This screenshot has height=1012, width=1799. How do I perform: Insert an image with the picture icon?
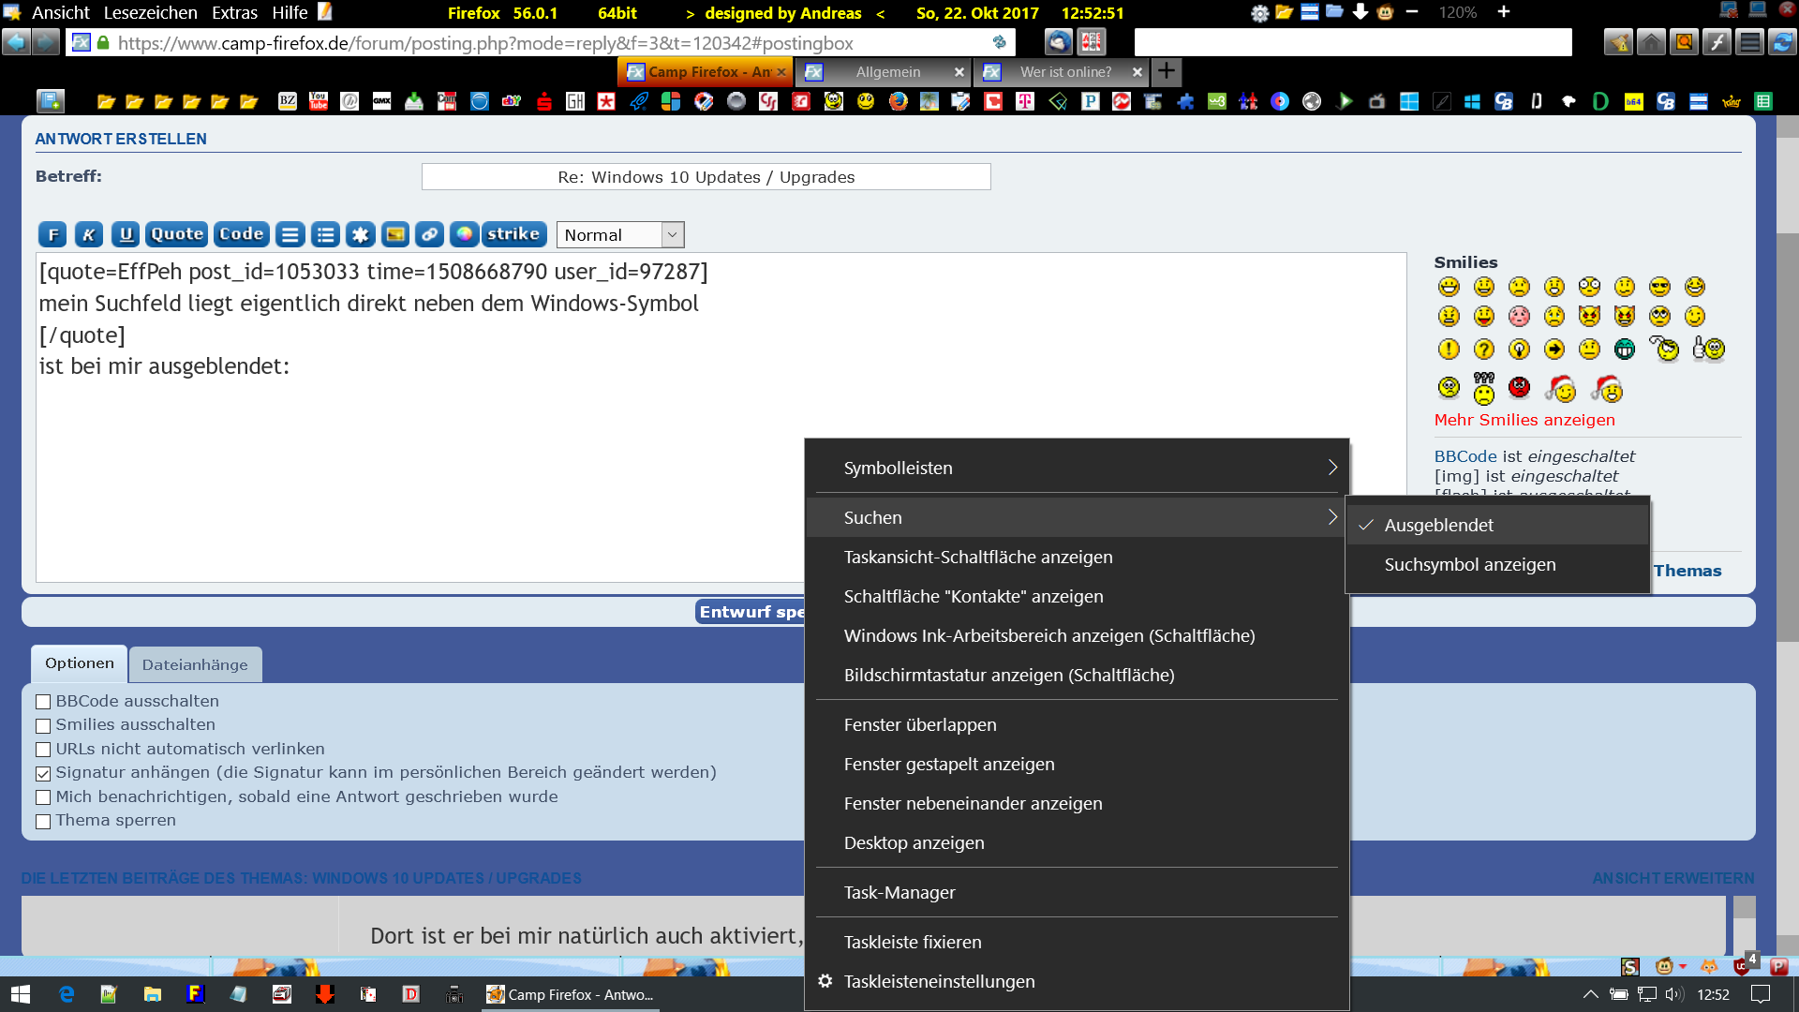(395, 235)
